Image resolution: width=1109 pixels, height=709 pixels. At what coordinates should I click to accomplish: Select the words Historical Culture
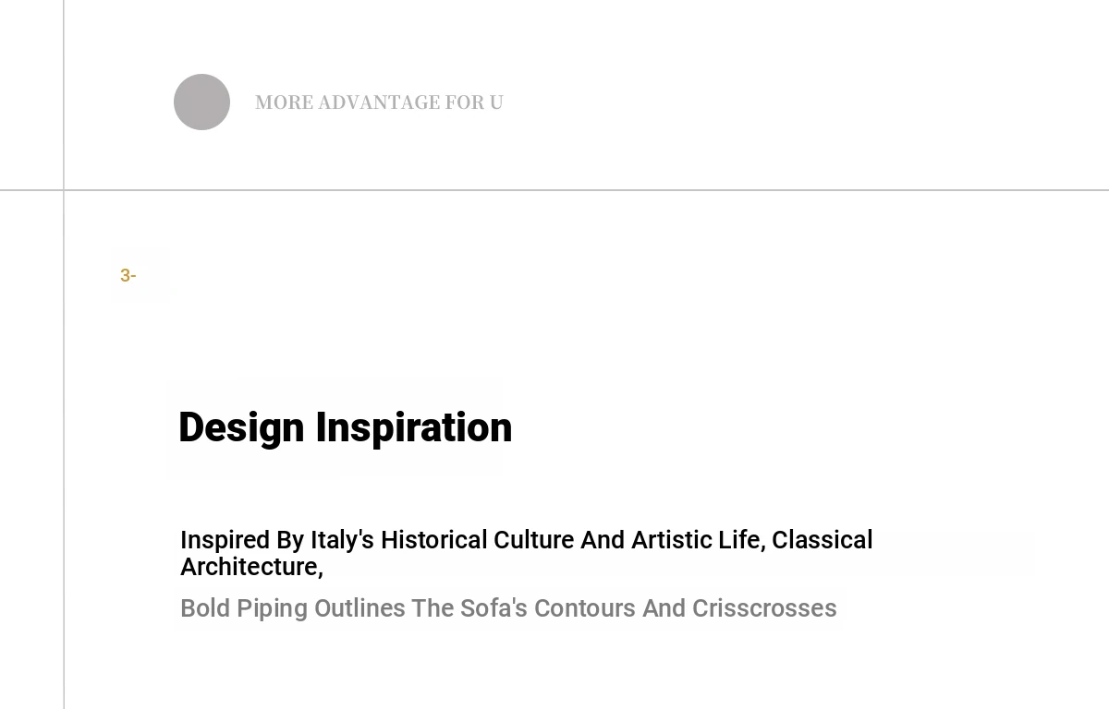pos(478,540)
